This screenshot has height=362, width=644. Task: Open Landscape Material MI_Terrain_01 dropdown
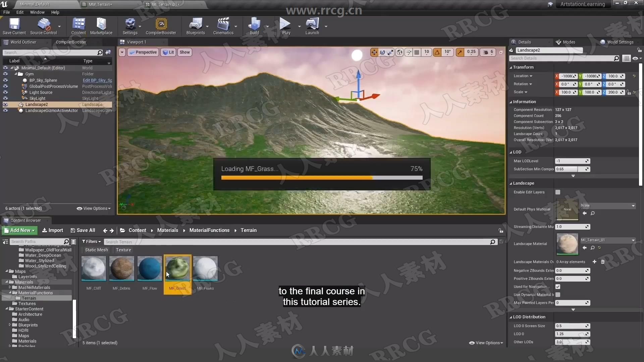(608, 240)
